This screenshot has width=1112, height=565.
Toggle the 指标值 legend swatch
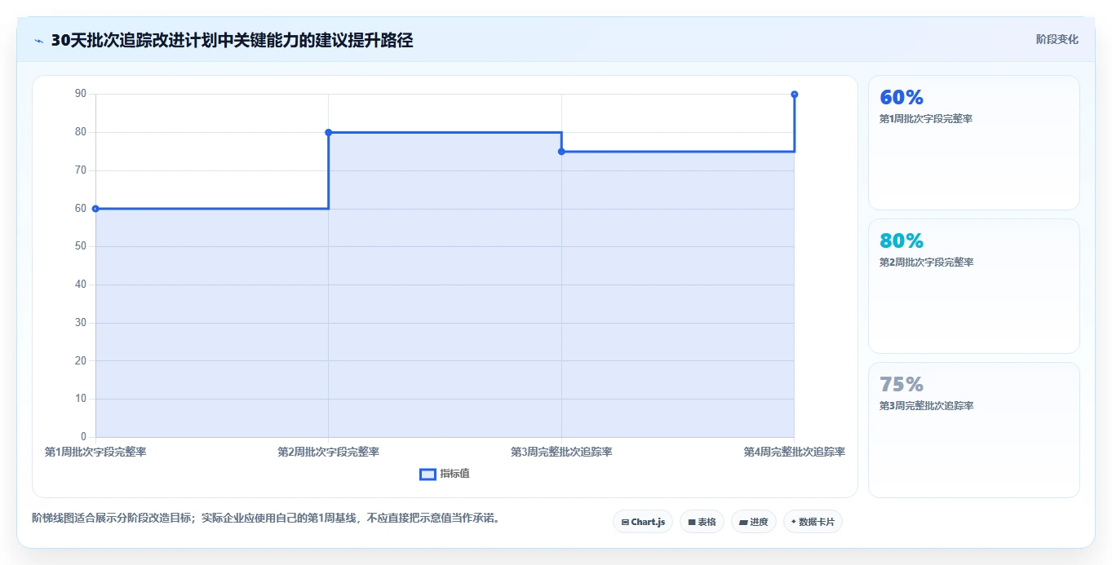428,475
